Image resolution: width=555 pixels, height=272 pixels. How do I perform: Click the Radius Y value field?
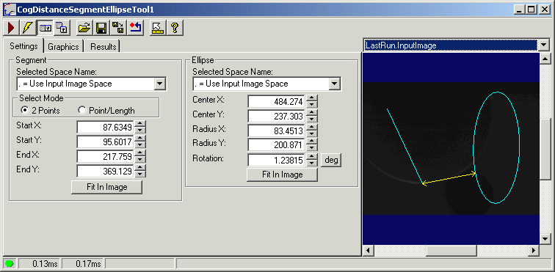click(x=277, y=145)
